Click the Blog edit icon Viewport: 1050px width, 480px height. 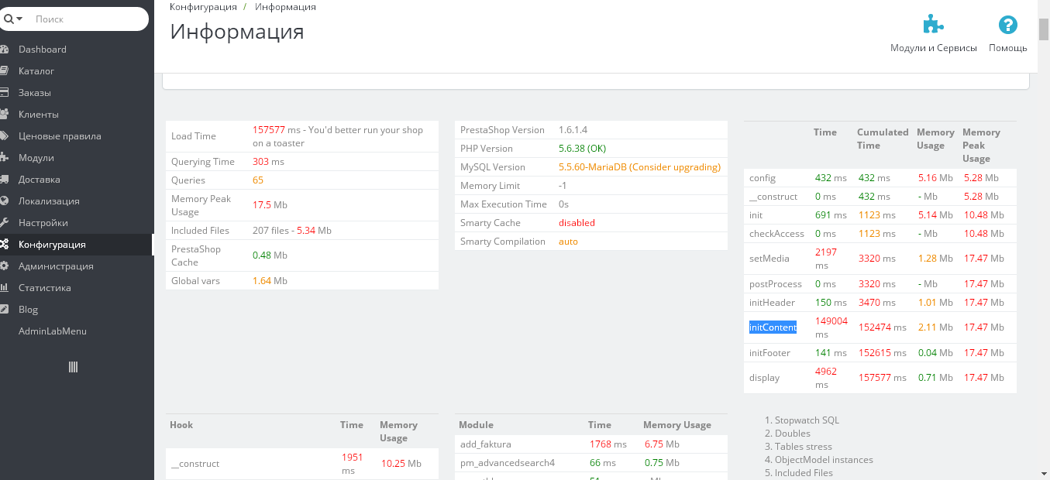(x=5, y=309)
